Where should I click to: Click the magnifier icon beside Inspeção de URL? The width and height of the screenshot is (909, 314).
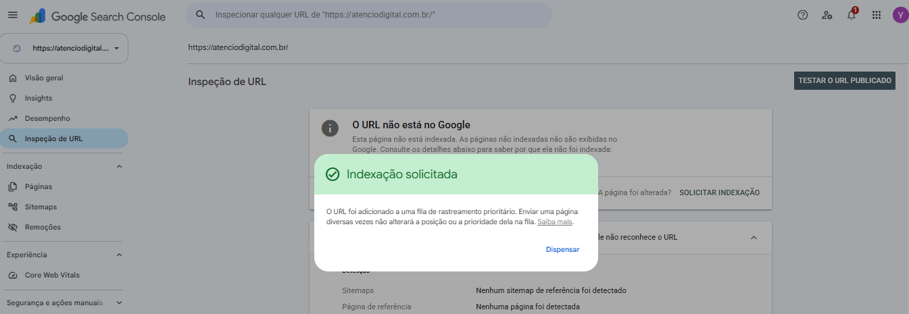coord(12,138)
